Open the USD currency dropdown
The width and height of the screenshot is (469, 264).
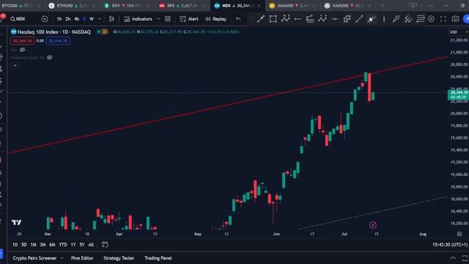[x=458, y=32]
